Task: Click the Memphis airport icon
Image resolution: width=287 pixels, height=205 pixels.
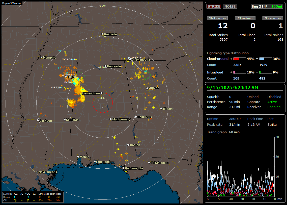Action: (41, 57)
